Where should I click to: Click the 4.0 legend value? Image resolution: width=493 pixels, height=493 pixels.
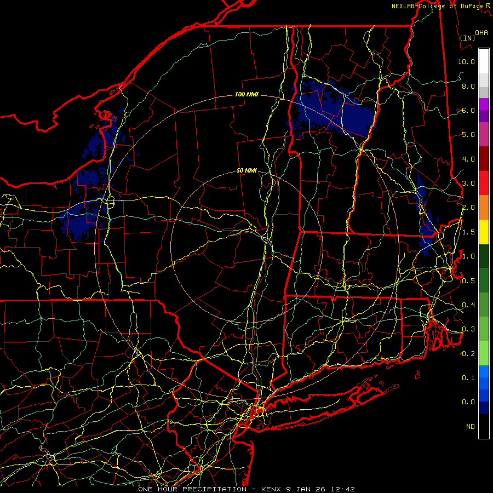click(x=468, y=159)
